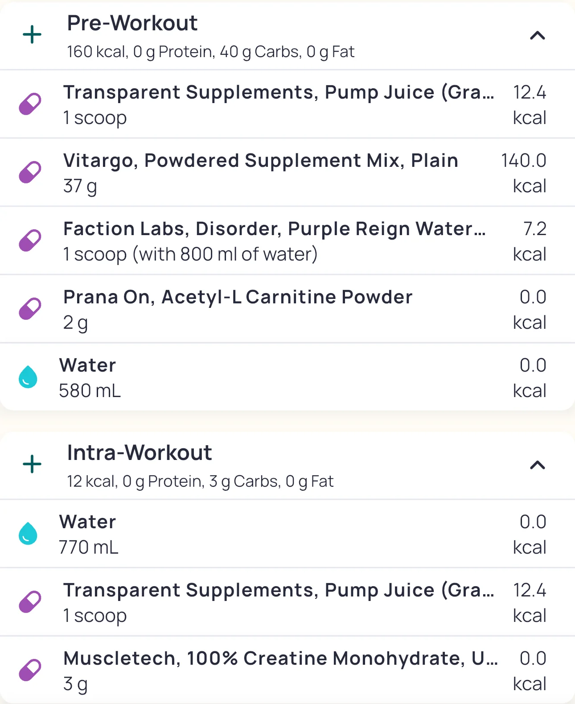Image resolution: width=575 pixels, height=704 pixels.
Task: Open the Faction Labs Disorder Purple Reign entry
Action: coord(274,229)
